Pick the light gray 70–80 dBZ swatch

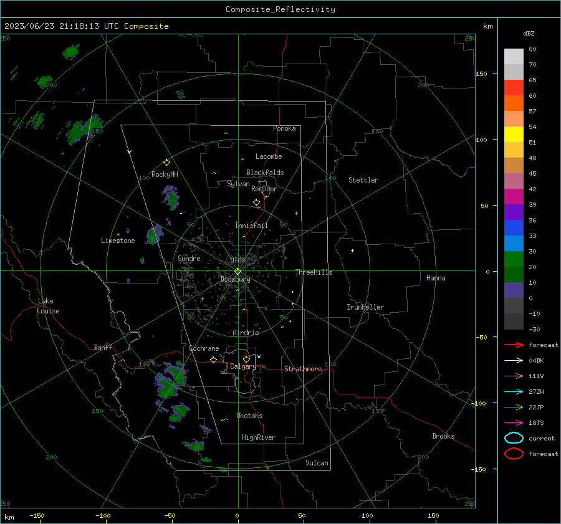point(514,57)
